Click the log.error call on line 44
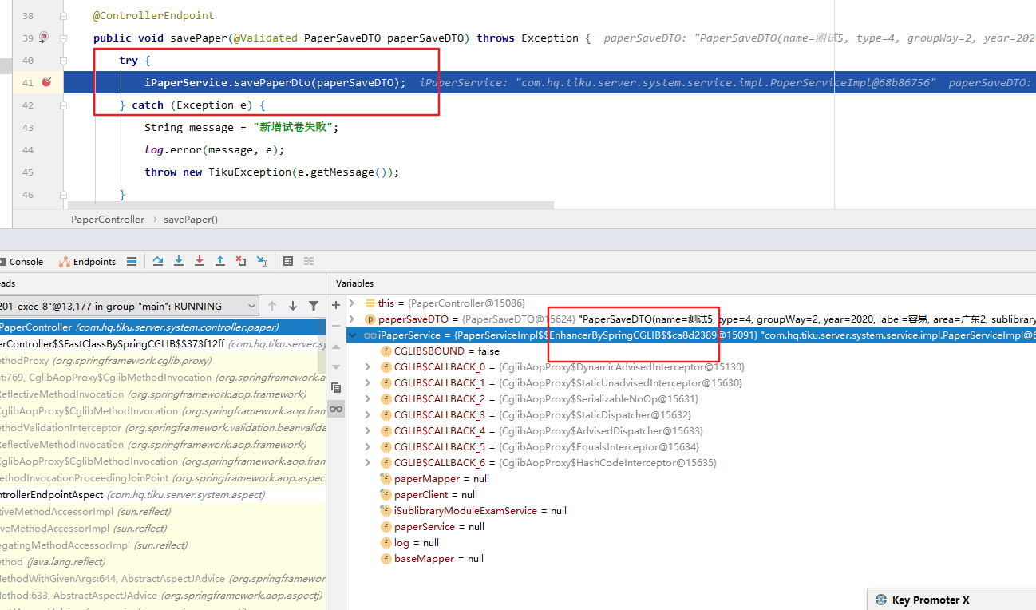This screenshot has width=1036, height=610. 214,149
